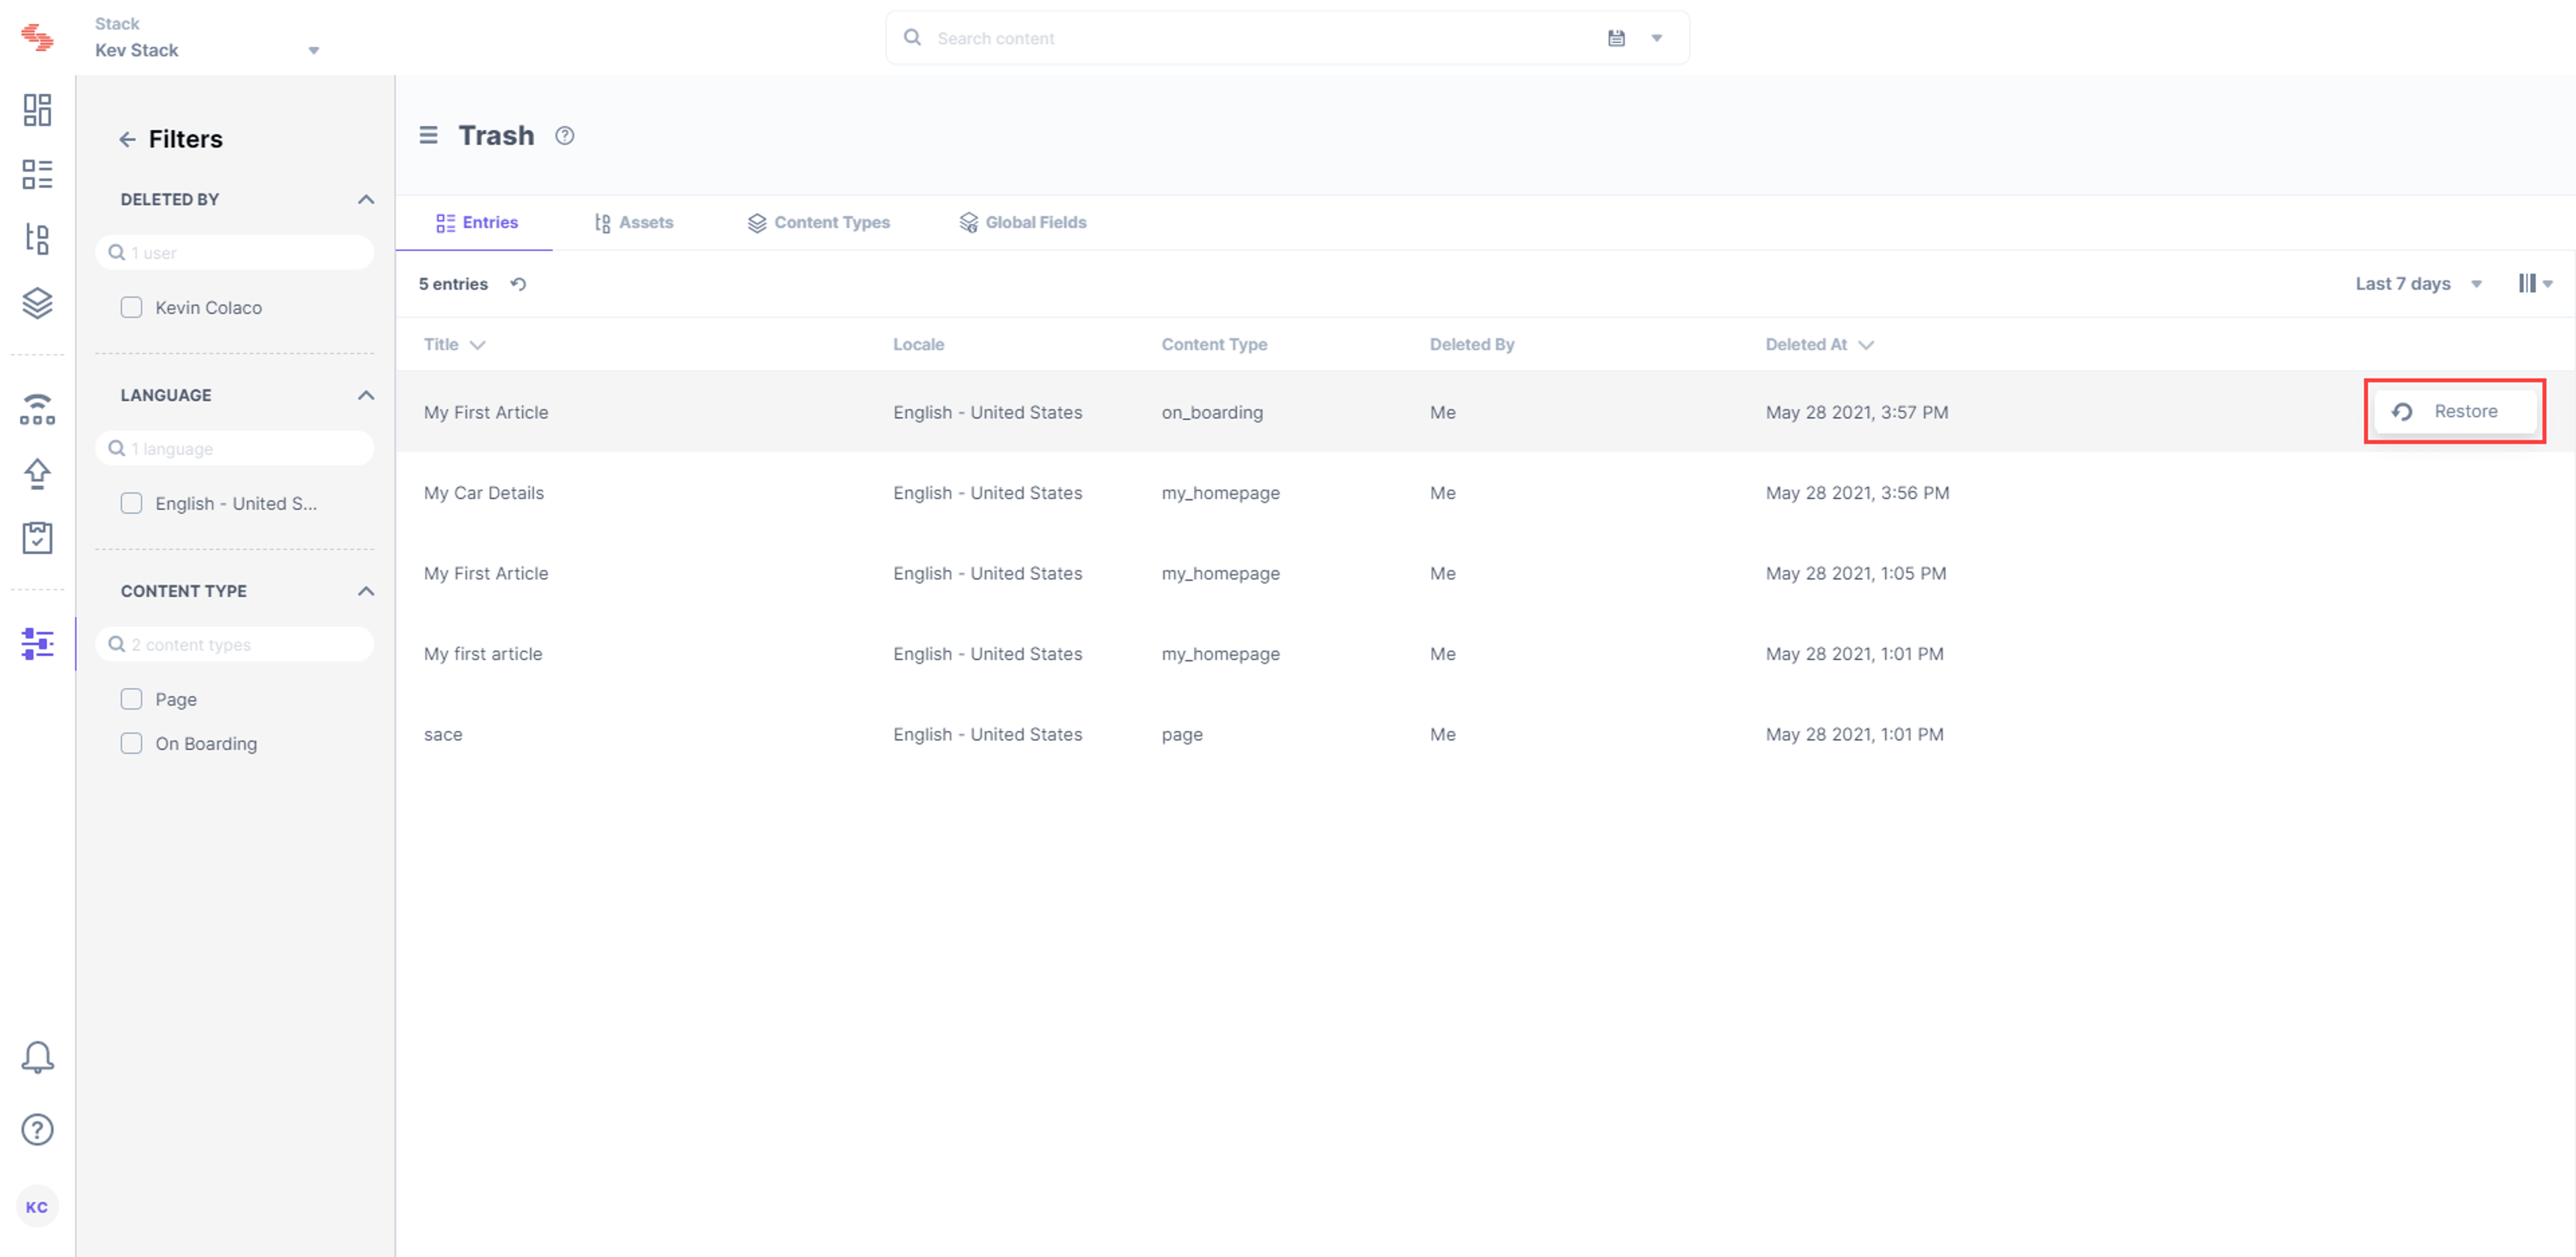
Task: Select the sace entry
Action: point(1485,734)
